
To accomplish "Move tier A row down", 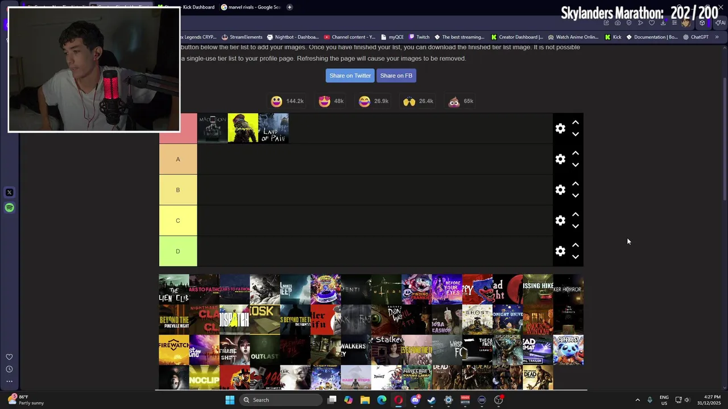I will [576, 165].
